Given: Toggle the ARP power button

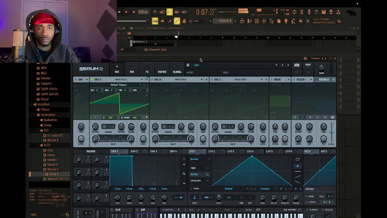Looking at the screenshot, I should point(137,210).
